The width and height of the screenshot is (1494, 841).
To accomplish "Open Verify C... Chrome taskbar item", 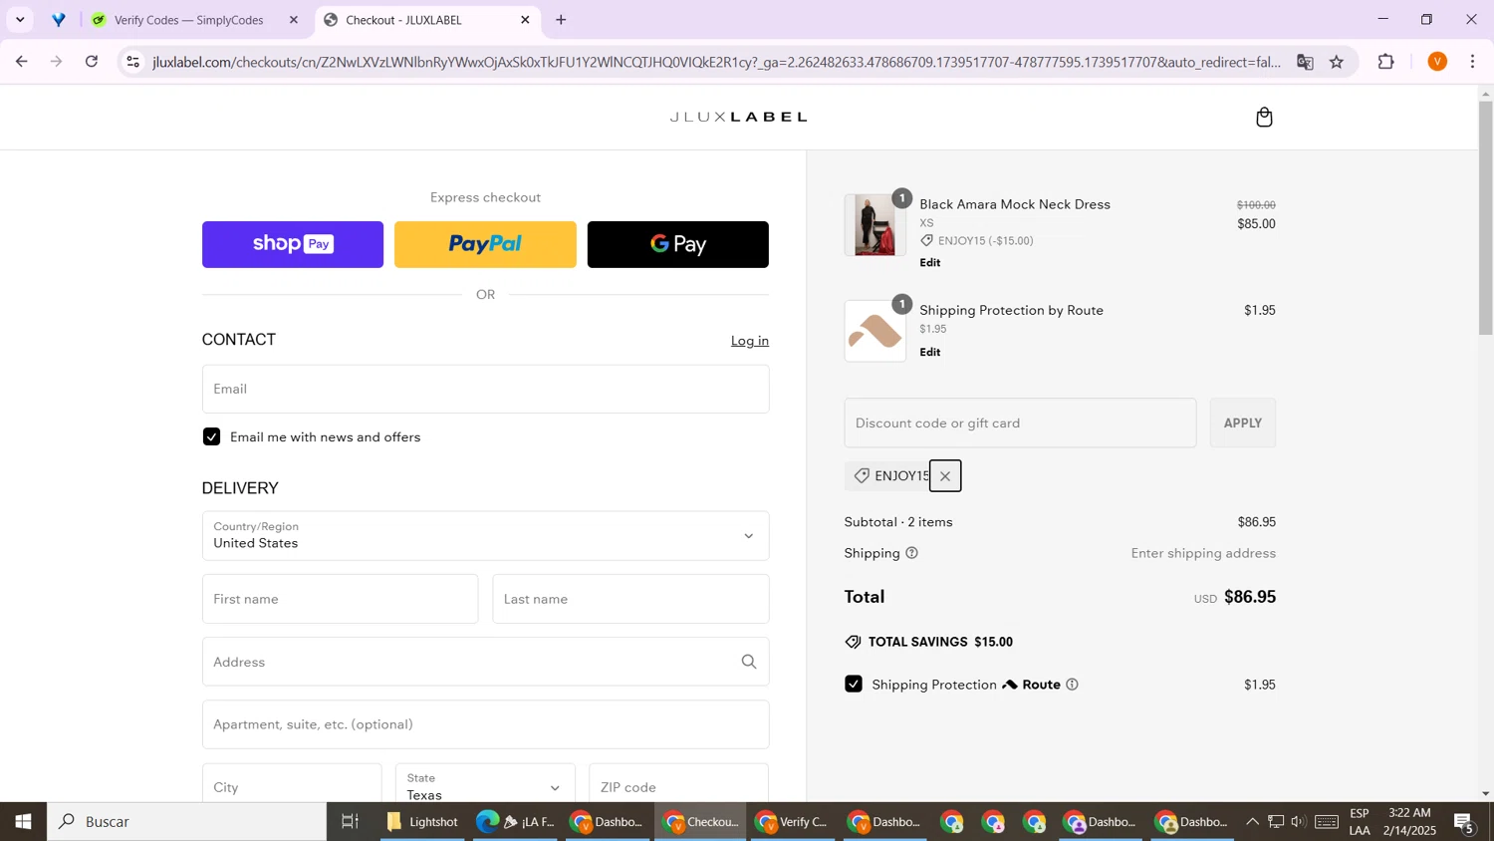I will click(x=792, y=822).
